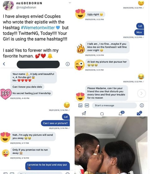This screenshot has height=174, width=150.
Task: Open notifications bell with 19 badge
Action: tap(121, 113)
